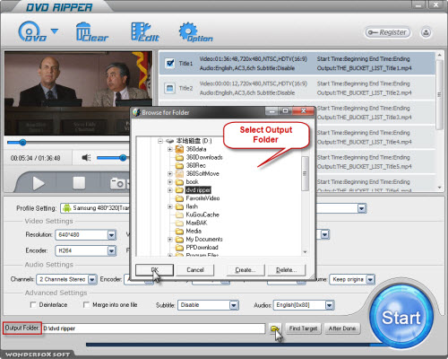The width and height of the screenshot is (448, 359).
Task: Adjust the volume slider handle
Action: click(123, 158)
